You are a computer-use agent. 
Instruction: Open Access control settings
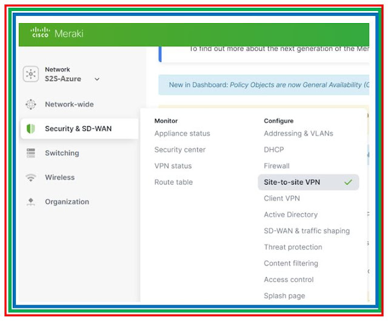point(289,280)
